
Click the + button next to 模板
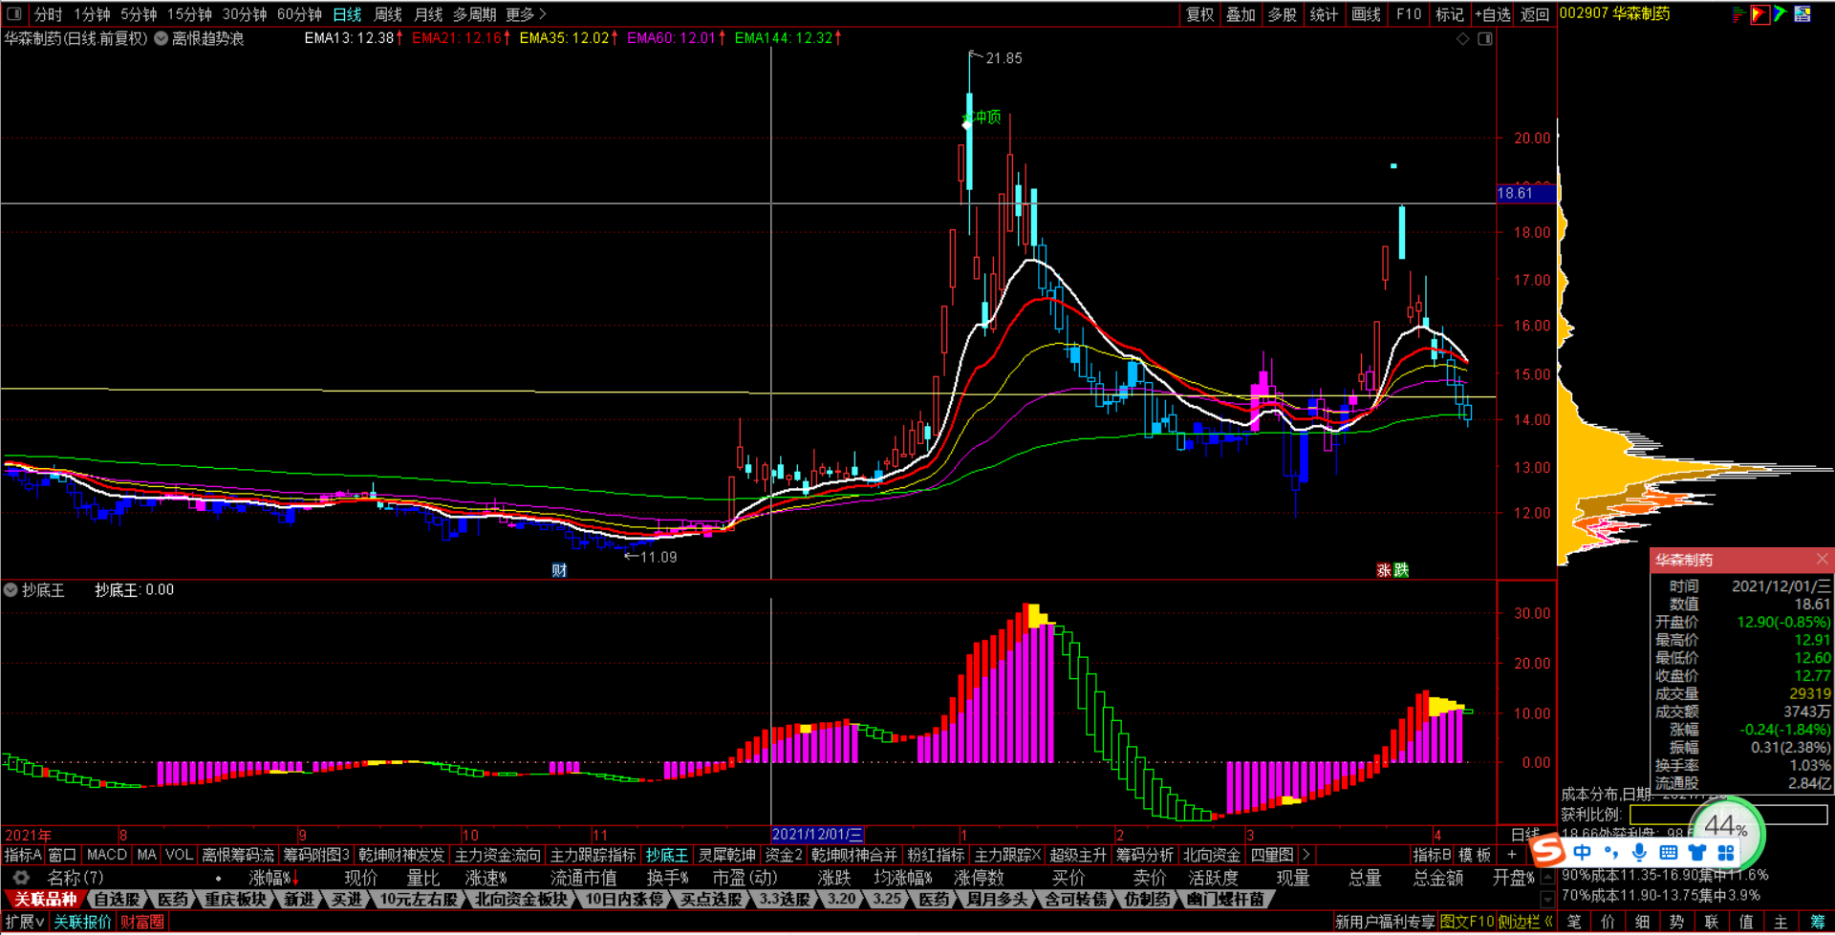click(x=1511, y=855)
